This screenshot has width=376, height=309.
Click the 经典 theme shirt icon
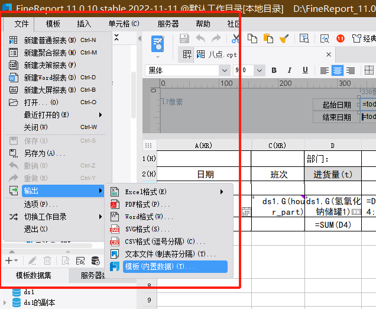point(356,38)
